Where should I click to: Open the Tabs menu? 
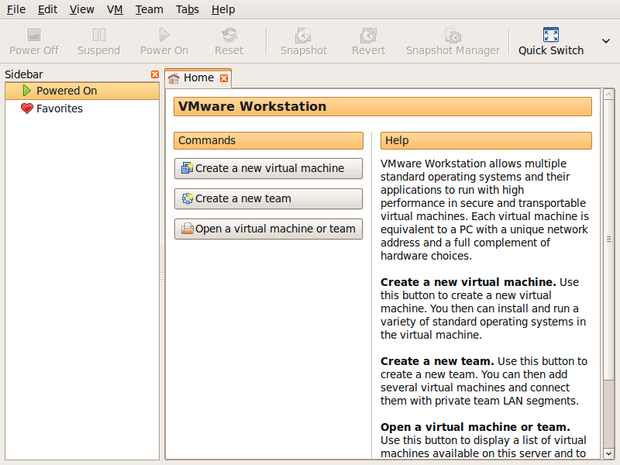188,9
